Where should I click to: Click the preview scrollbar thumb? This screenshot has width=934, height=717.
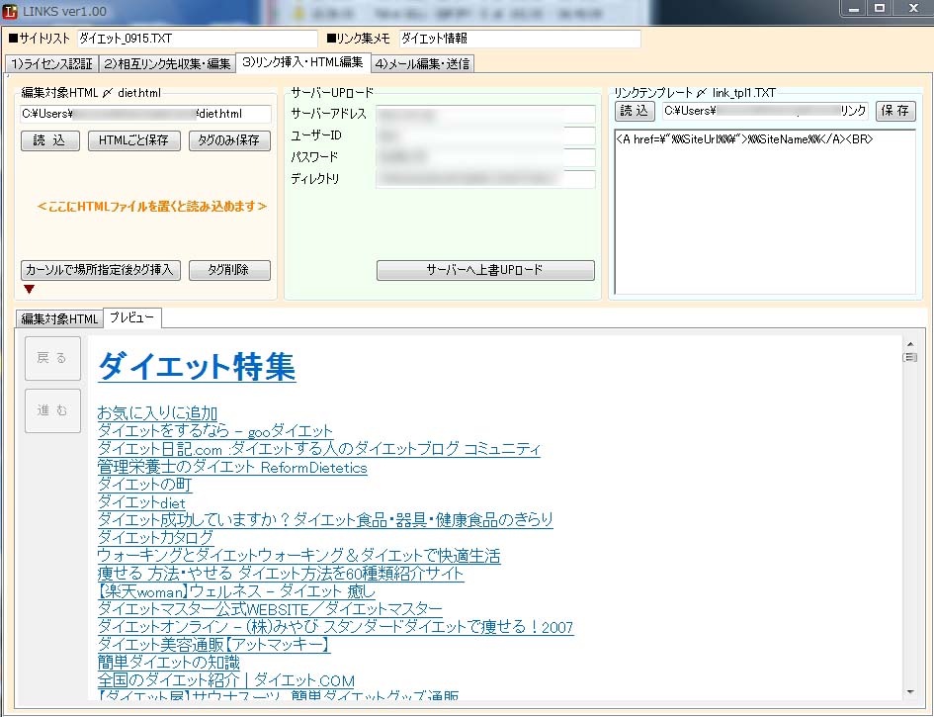909,357
